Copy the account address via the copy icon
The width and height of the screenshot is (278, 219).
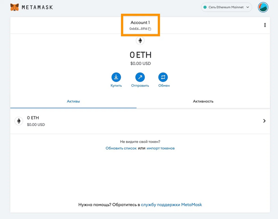[150, 29]
